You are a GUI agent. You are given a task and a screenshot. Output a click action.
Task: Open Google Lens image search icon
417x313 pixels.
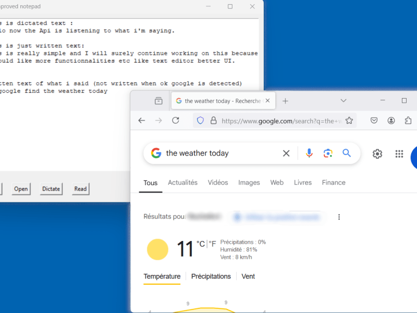[328, 153]
